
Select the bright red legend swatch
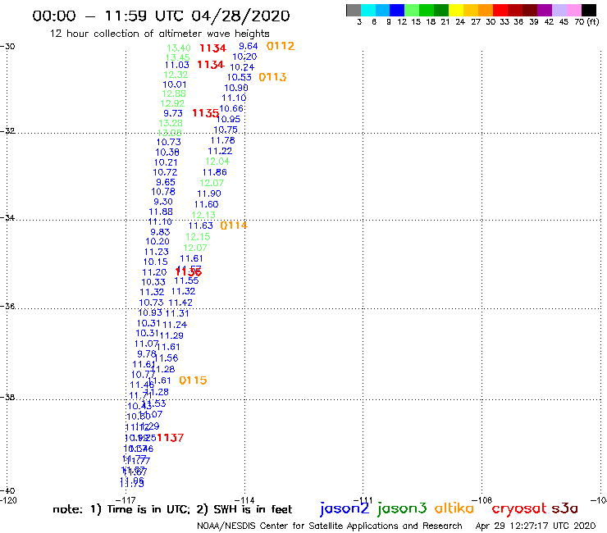tap(500, 10)
